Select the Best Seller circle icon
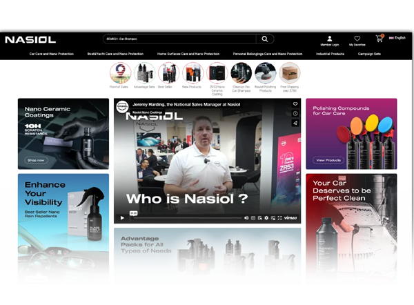The image size is (414, 305). (169, 73)
